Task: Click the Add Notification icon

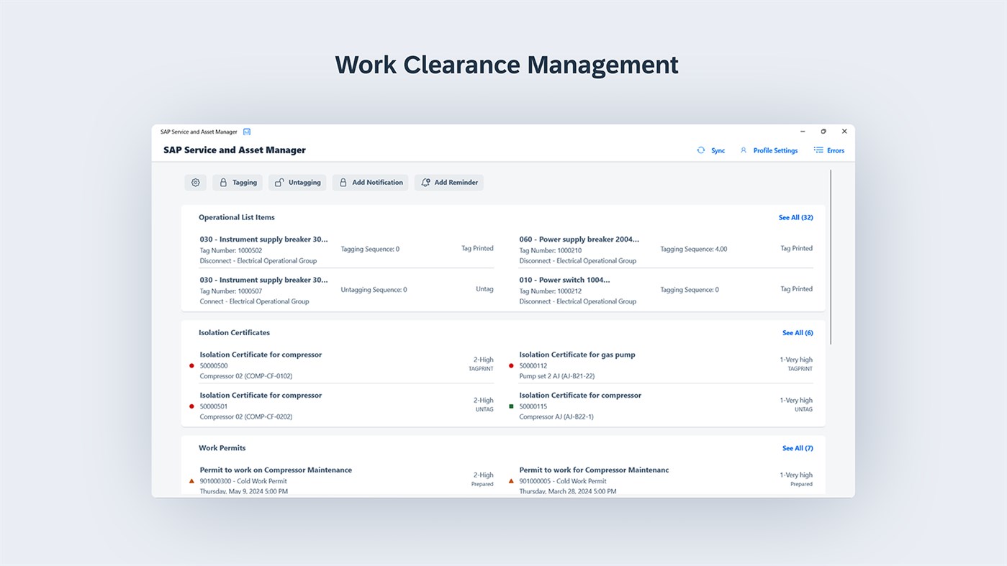Action: point(343,182)
